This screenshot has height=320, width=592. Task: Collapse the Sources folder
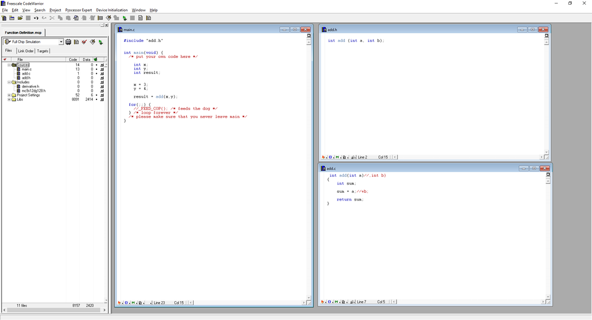pos(9,65)
